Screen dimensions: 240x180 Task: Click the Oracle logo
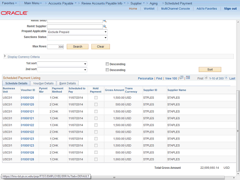14,13
